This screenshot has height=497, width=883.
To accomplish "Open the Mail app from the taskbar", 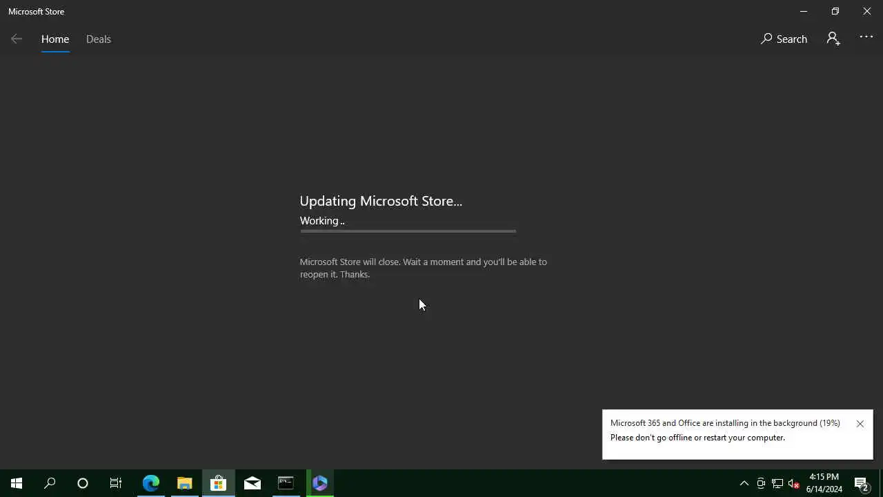I will click(x=252, y=483).
